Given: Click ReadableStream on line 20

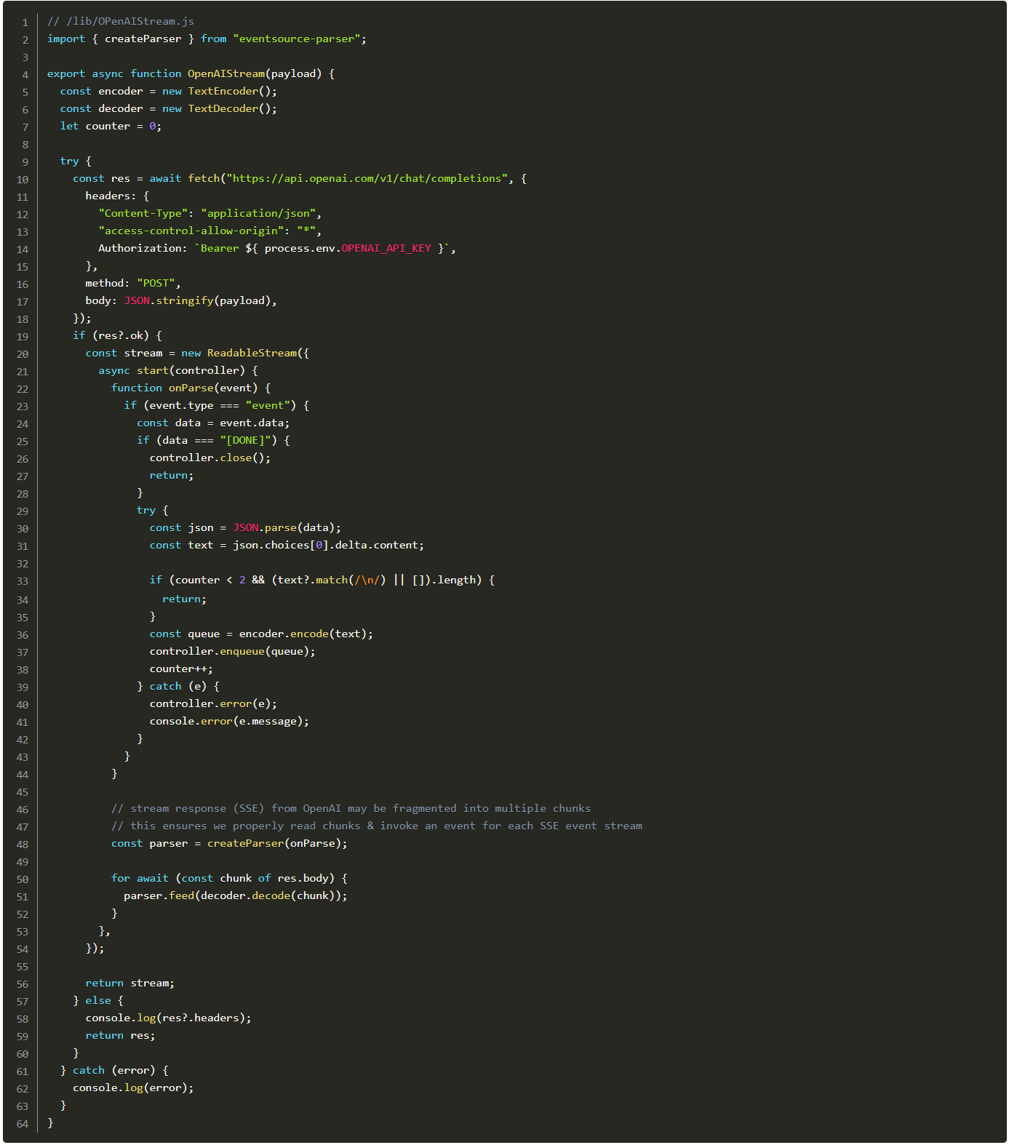Looking at the screenshot, I should 252,353.
